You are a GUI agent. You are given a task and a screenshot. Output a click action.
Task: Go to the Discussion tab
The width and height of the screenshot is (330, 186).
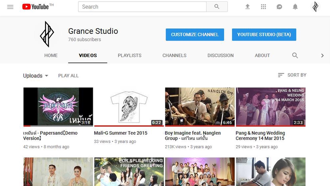[x=220, y=55]
